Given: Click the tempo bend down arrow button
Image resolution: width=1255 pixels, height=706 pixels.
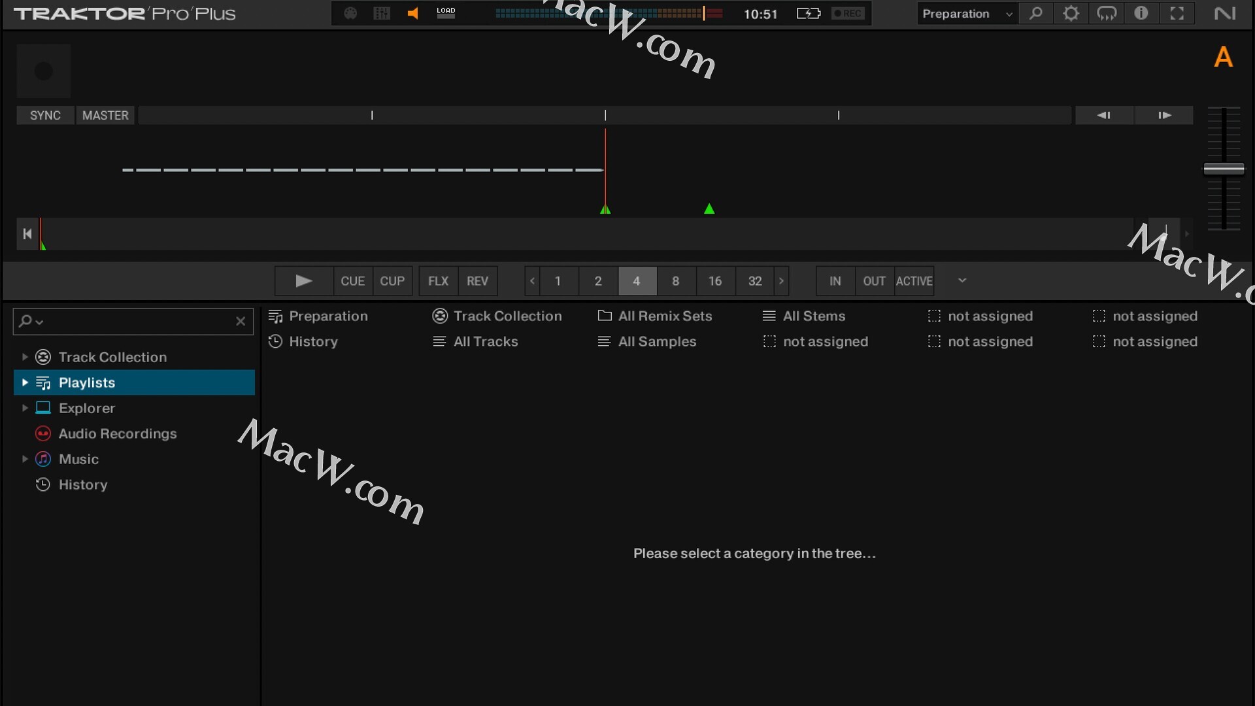Looking at the screenshot, I should (1104, 115).
